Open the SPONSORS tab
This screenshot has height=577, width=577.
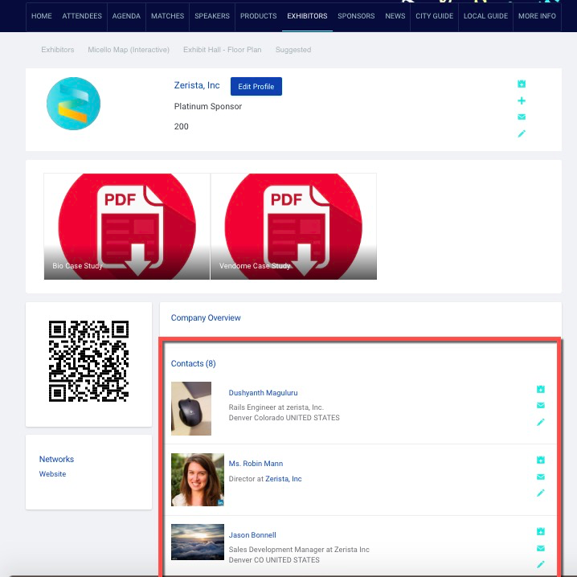356,16
